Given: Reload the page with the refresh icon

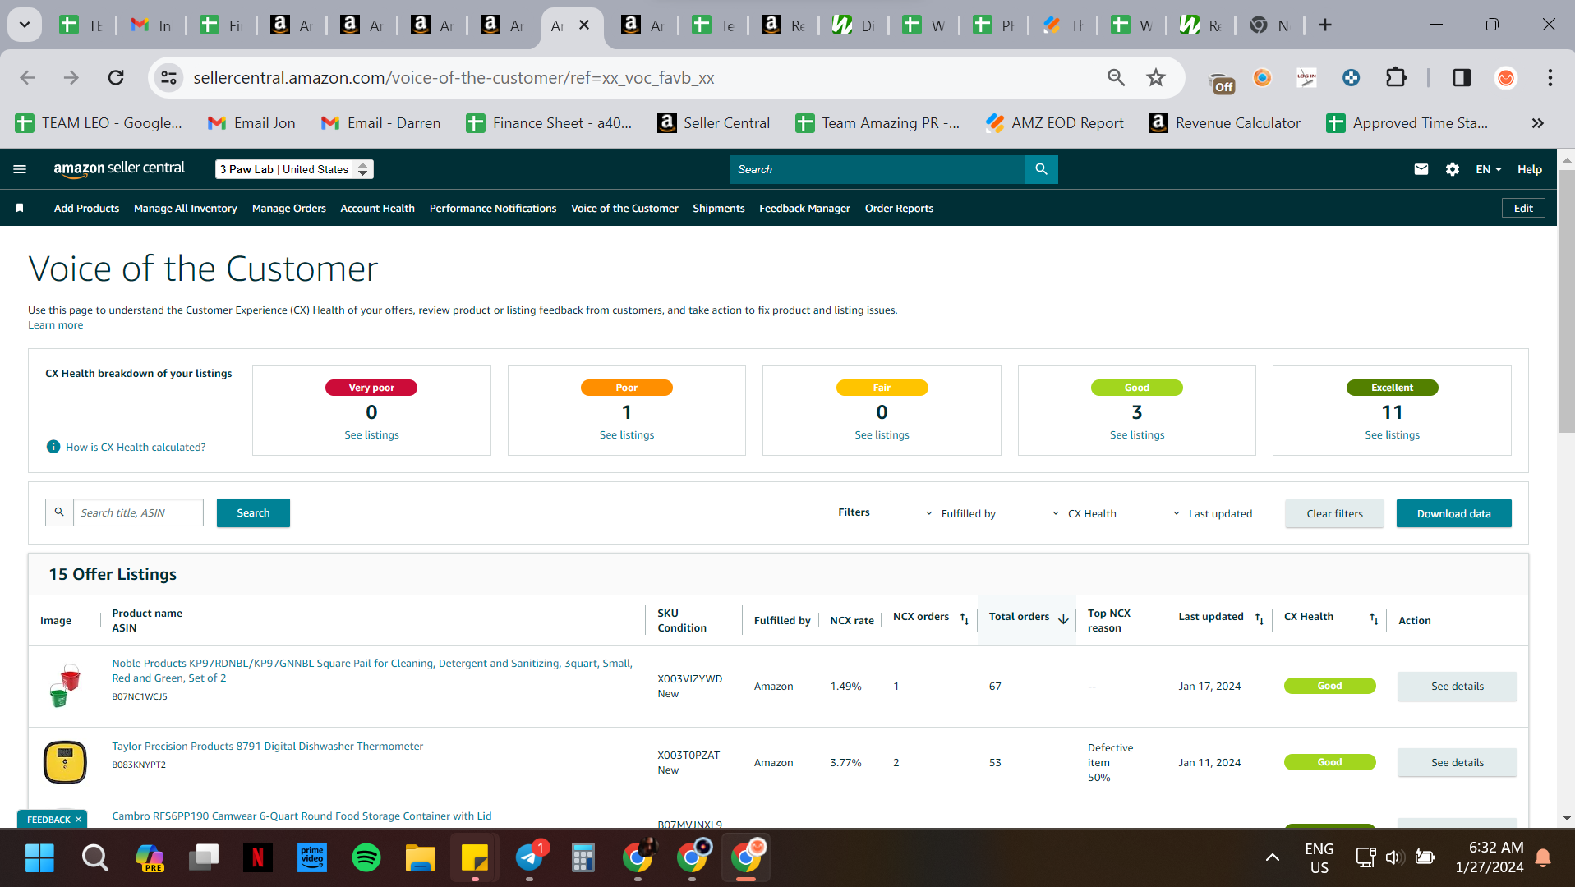Looking at the screenshot, I should (x=116, y=78).
